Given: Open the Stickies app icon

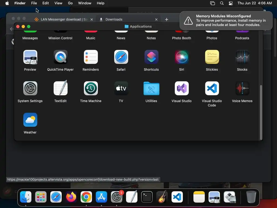Looking at the screenshot, I should (212, 57).
